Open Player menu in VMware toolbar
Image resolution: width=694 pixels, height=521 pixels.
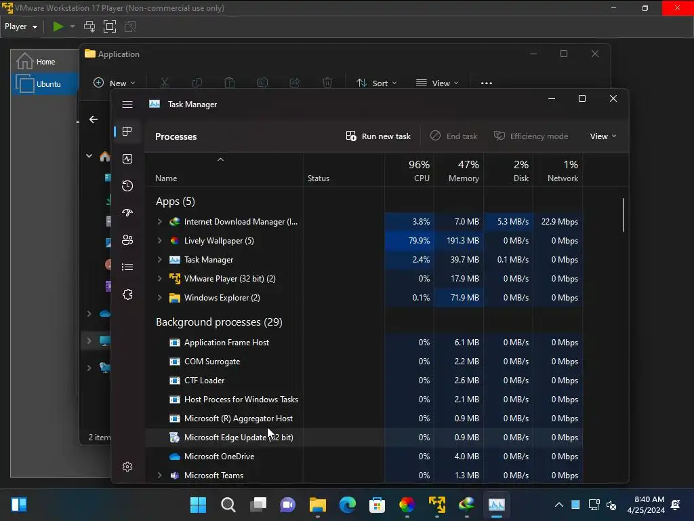21,26
